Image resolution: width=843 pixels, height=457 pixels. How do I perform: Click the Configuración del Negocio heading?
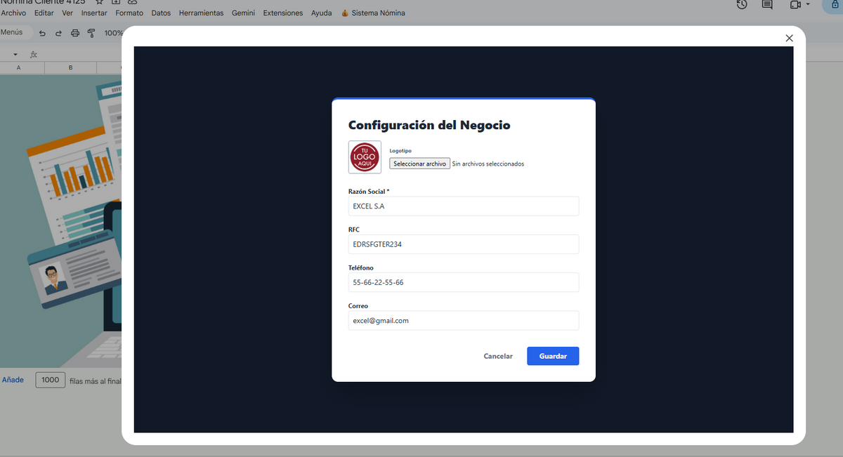pos(429,125)
